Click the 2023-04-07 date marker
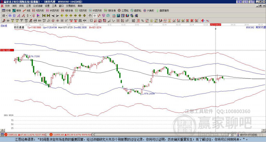 tap(216, 25)
